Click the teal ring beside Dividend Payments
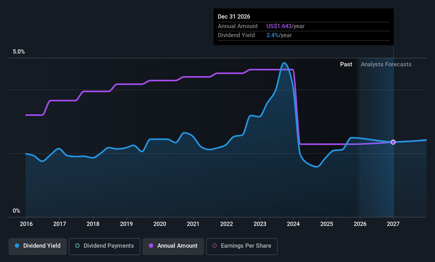This screenshot has height=262, width=435. (x=77, y=246)
